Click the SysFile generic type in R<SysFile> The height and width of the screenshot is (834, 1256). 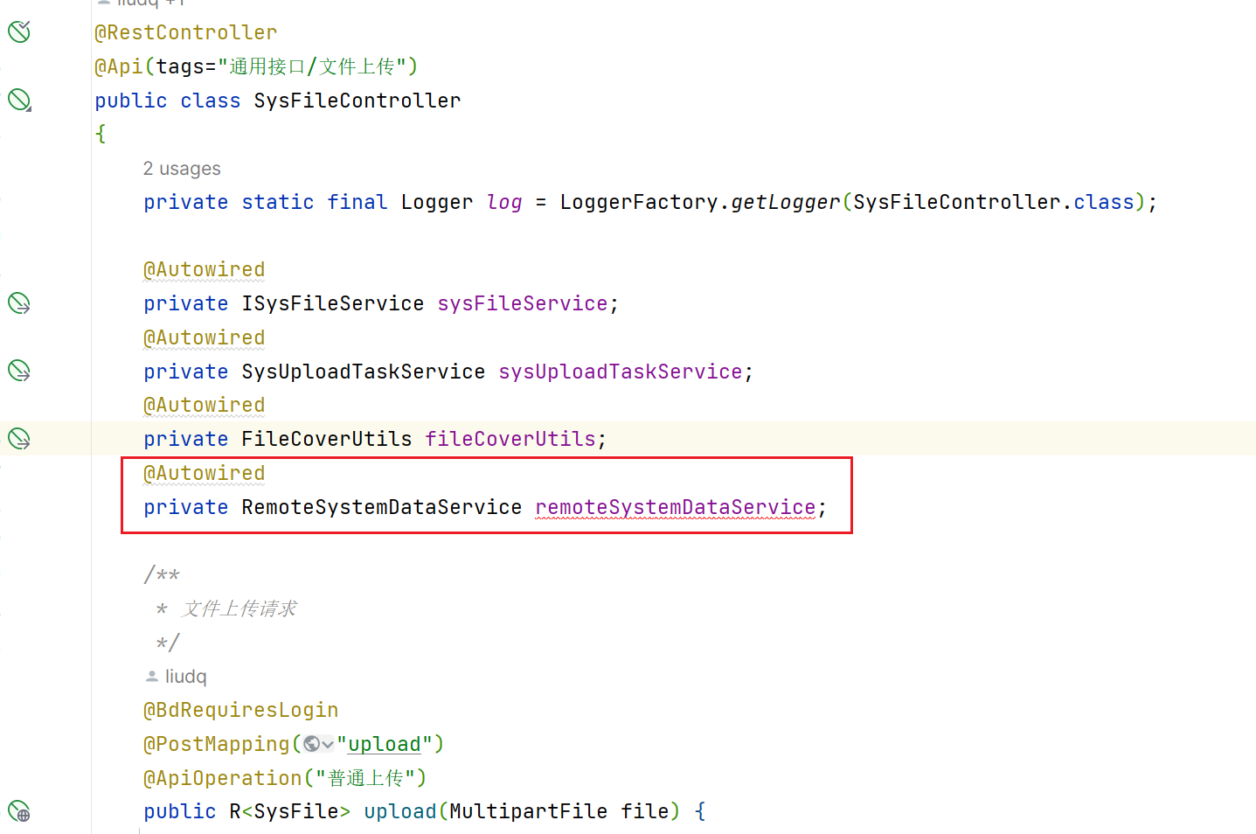pos(296,811)
